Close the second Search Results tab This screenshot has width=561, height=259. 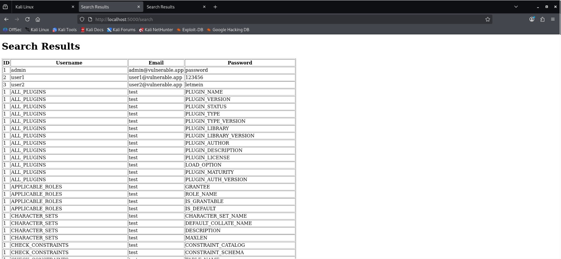pos(204,7)
